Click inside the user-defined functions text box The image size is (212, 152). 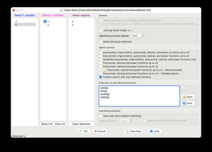pyautogui.click(x=139, y=96)
